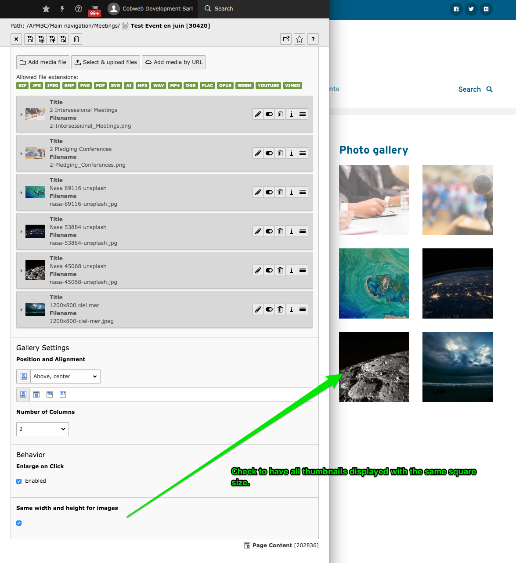
Task: Delete Nasa 53884 unsplash file reference
Action: [280, 231]
